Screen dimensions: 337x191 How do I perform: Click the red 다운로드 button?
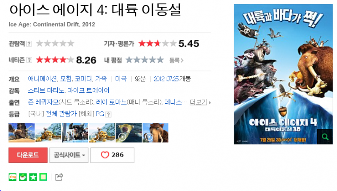pyautogui.click(x=28, y=155)
